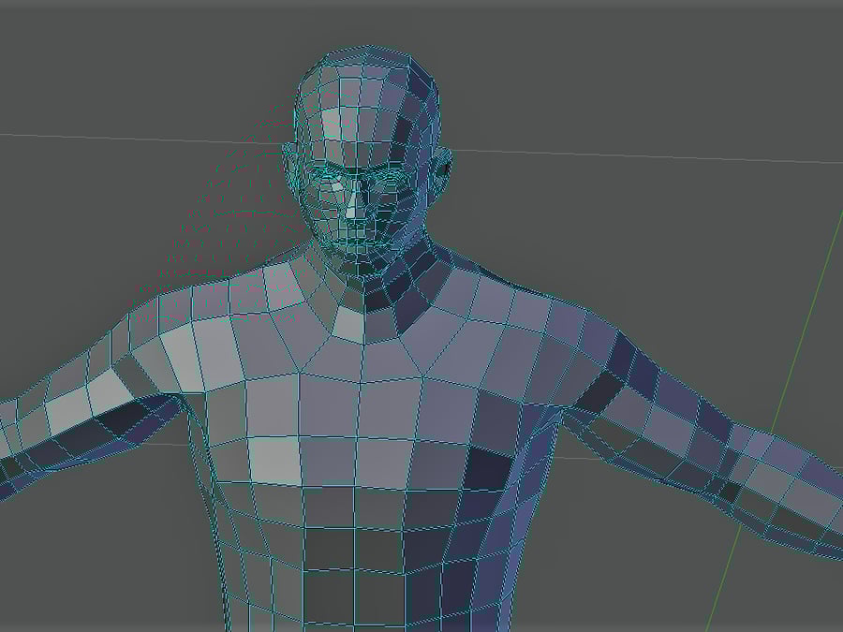Click the gray horizon grid line above the shoulders
This screenshot has width=843, height=632.
[140, 141]
